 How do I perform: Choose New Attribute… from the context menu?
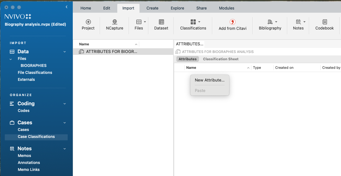(x=209, y=80)
